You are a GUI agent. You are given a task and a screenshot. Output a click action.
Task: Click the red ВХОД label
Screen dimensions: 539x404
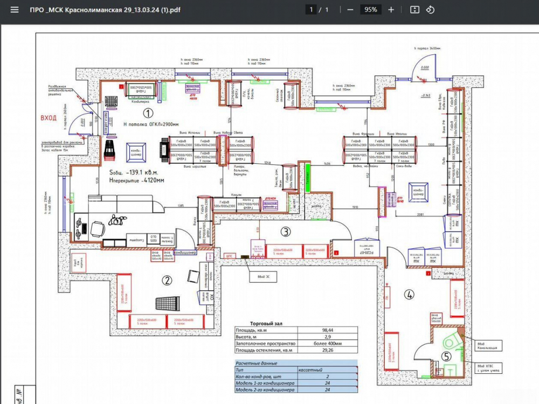click(x=49, y=118)
